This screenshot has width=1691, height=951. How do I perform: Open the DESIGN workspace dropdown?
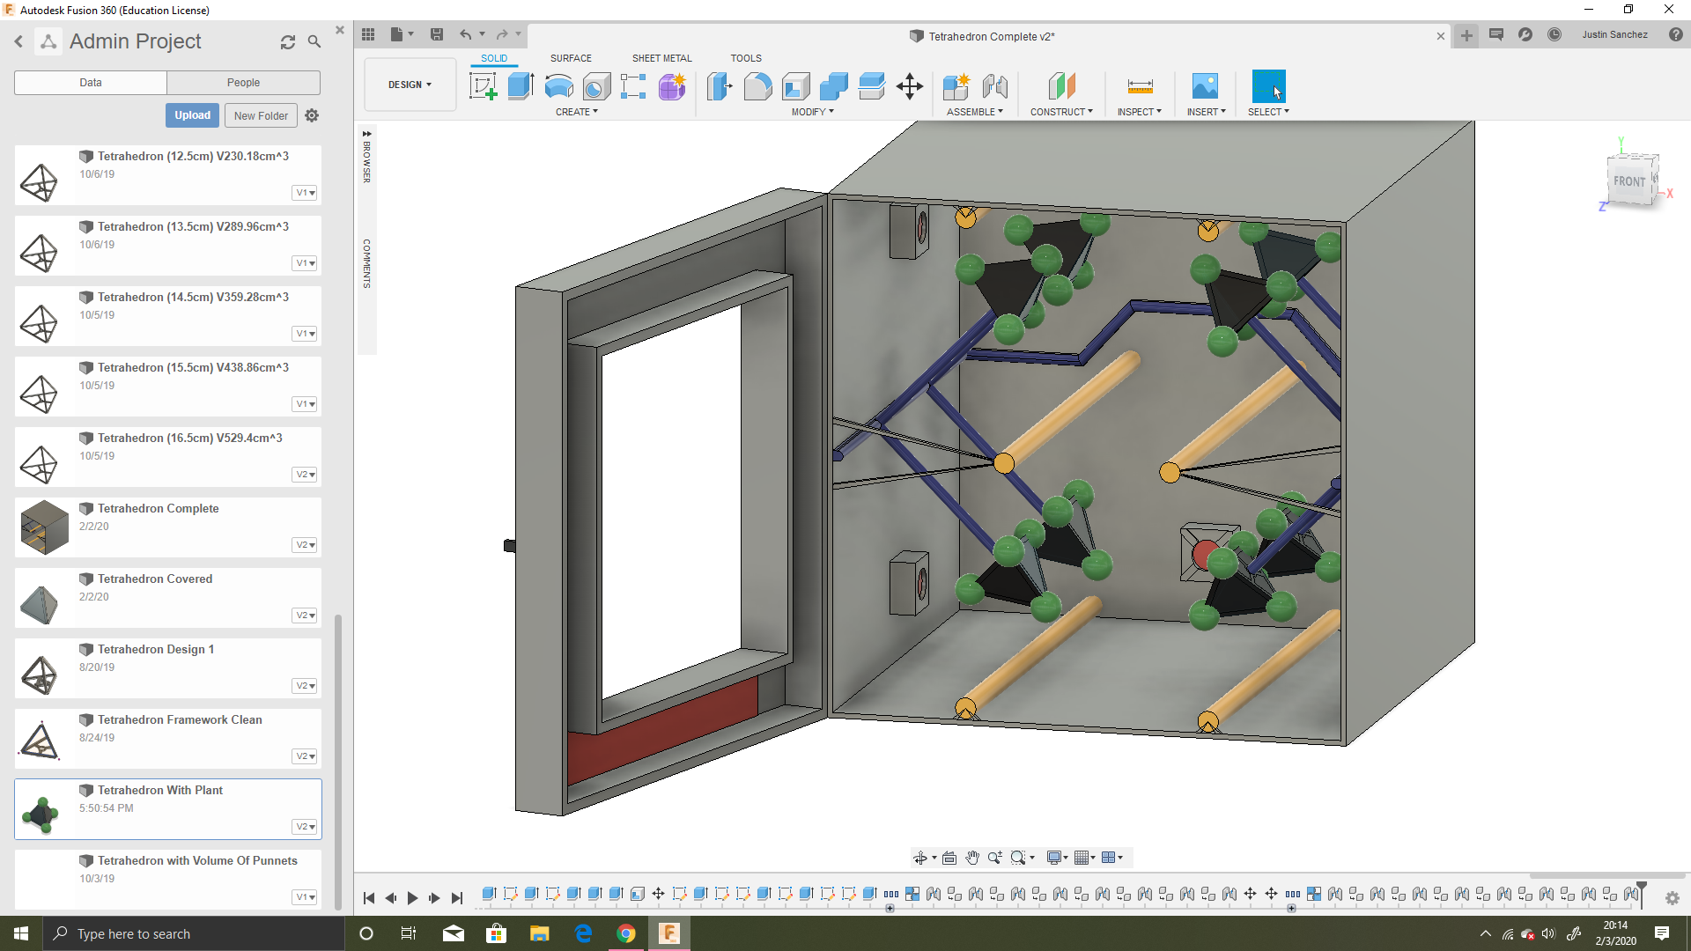pos(410,85)
